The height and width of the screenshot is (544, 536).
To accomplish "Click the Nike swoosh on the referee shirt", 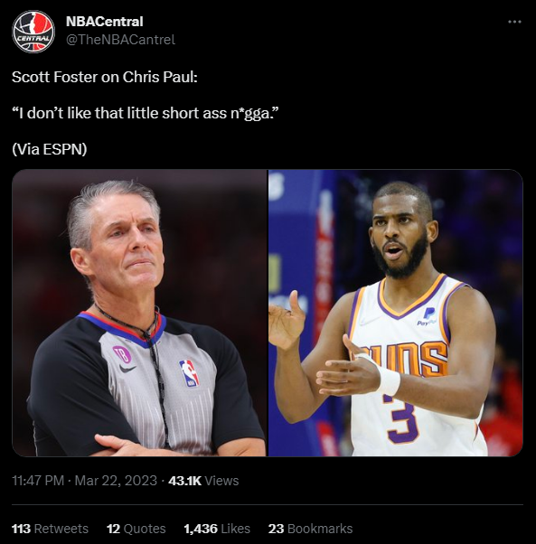I will pos(127,369).
